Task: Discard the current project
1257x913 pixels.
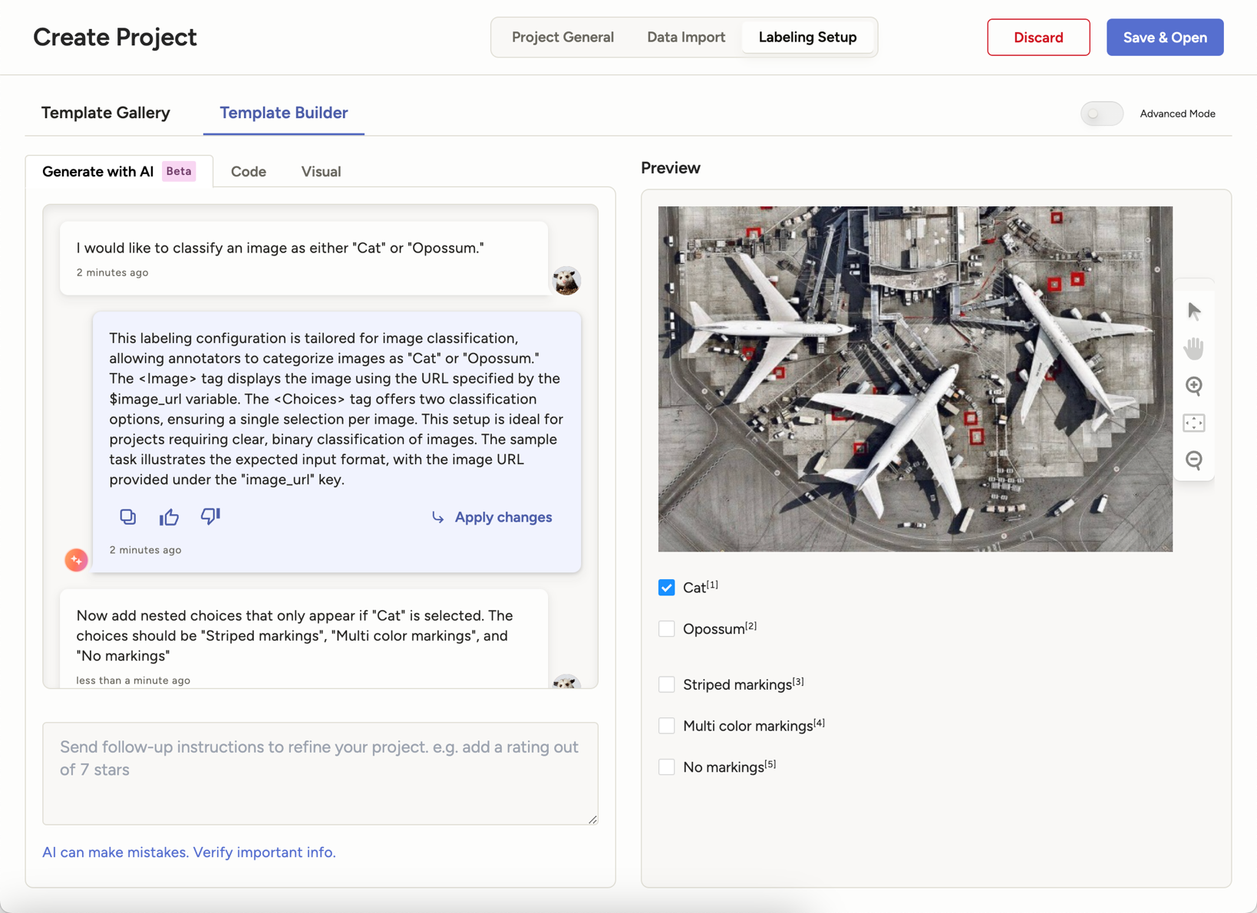Action: coord(1038,37)
